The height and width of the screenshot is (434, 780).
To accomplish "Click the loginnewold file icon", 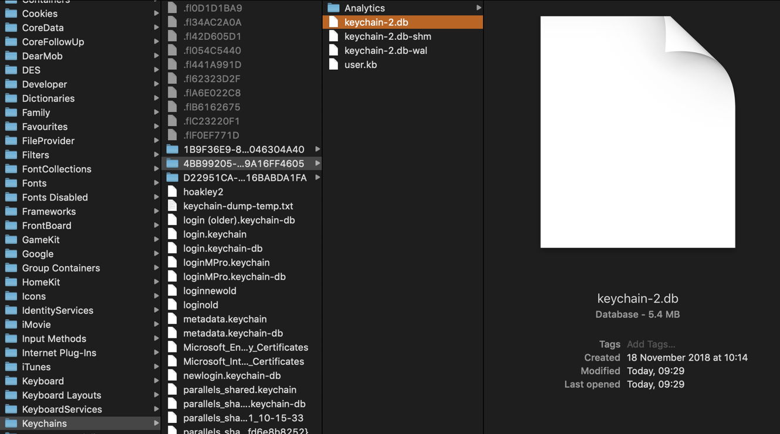I will tap(172, 290).
